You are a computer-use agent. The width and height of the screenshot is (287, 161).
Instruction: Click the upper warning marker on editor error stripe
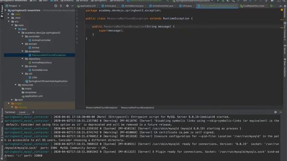(282, 20)
